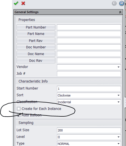
Task: Click the Part Number button
Action: [x=36, y=27]
